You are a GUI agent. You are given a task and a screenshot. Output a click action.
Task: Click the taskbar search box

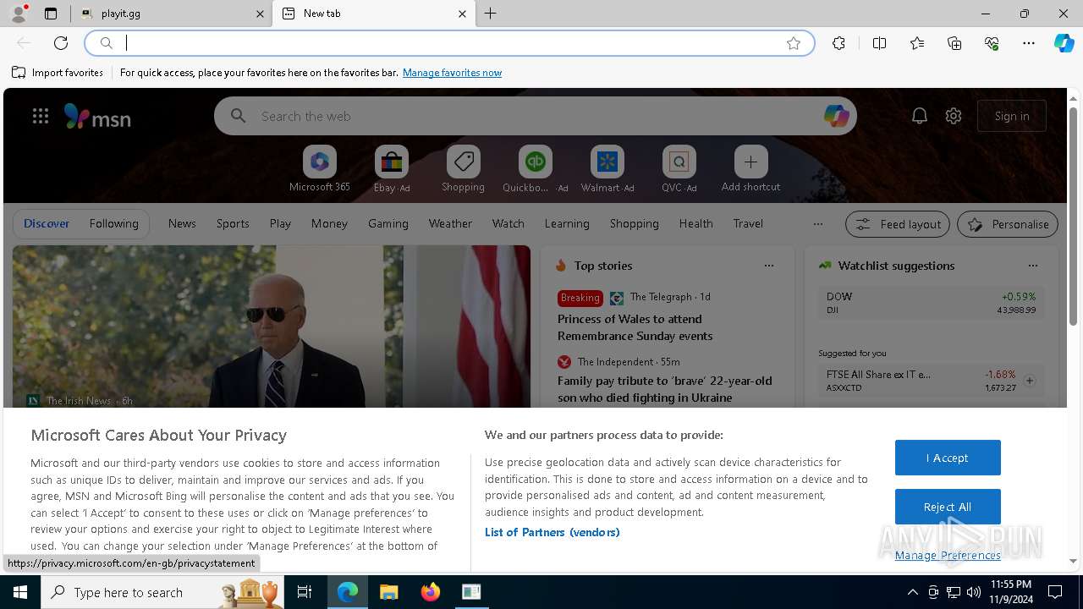click(162, 592)
